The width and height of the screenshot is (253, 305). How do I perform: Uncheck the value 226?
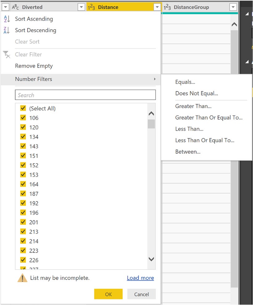23,260
